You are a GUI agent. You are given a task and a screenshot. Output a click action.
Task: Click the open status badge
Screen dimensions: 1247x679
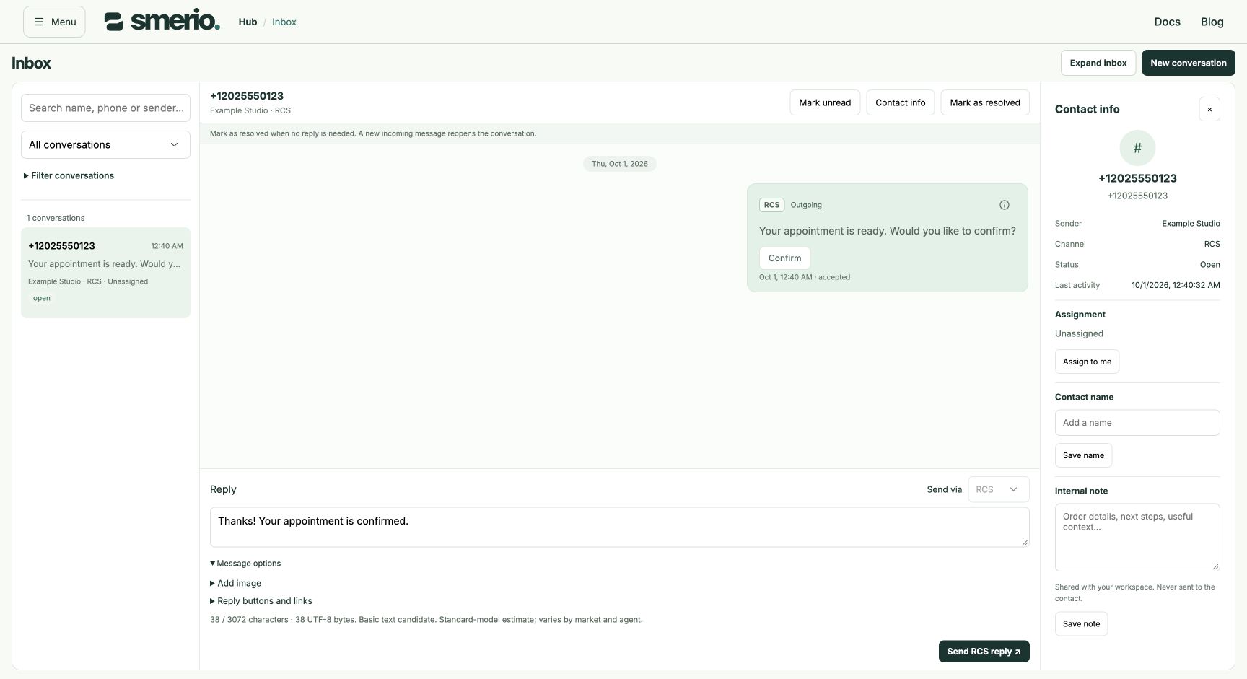[42, 298]
